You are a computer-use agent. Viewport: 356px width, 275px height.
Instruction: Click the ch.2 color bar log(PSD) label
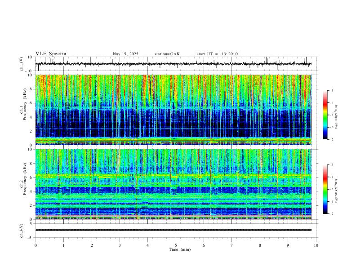click(x=337, y=191)
